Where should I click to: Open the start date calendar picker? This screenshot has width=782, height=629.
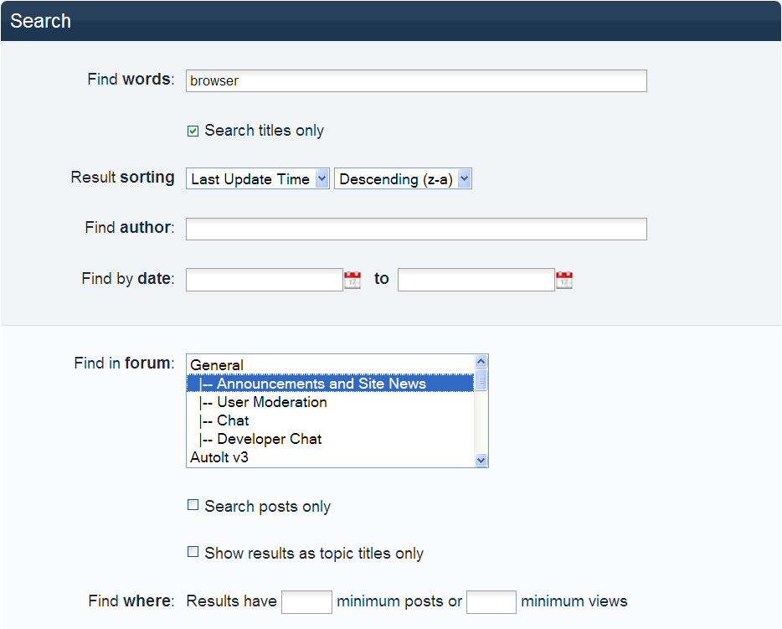[352, 280]
